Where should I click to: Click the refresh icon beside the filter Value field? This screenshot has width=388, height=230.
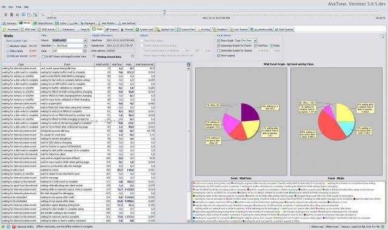pos(85,51)
